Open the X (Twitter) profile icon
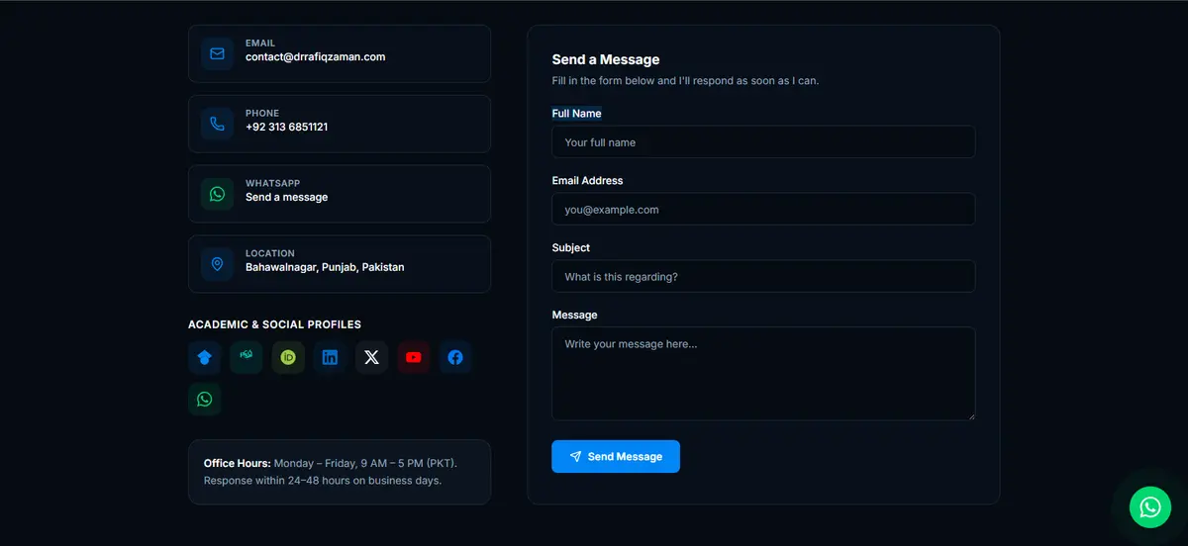The image size is (1188, 546). pos(371,357)
